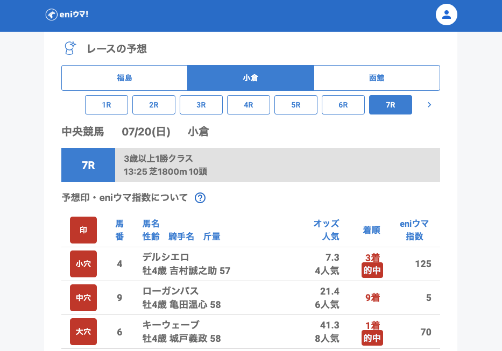502x351 pixels.
Task: Click horse name デルシエロ
Action: tap(166, 257)
